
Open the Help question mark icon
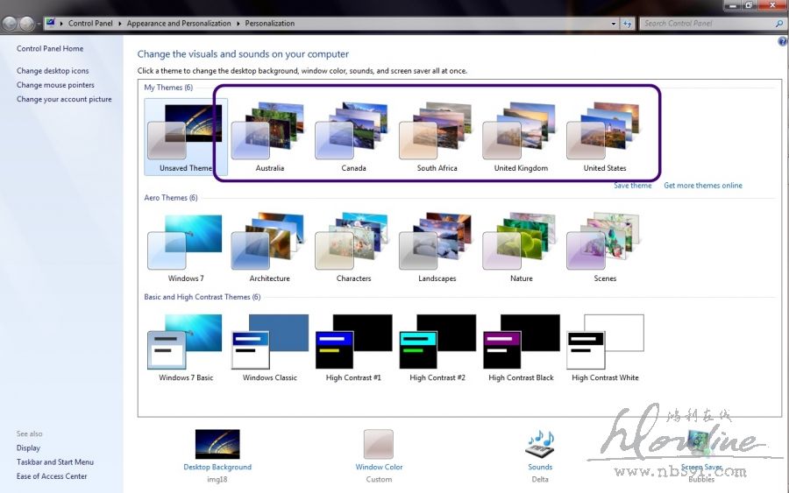pyautogui.click(x=782, y=41)
